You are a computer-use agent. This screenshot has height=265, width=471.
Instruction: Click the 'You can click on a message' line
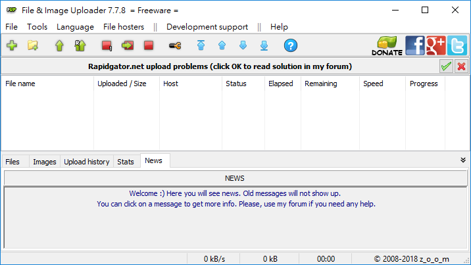coord(236,204)
